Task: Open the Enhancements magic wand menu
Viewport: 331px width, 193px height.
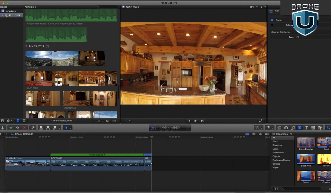Action: coord(259,128)
